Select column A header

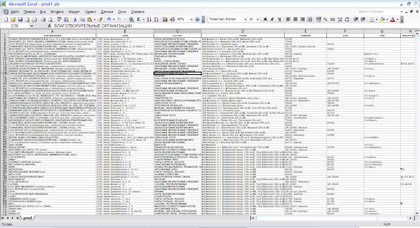pyautogui.click(x=52, y=31)
